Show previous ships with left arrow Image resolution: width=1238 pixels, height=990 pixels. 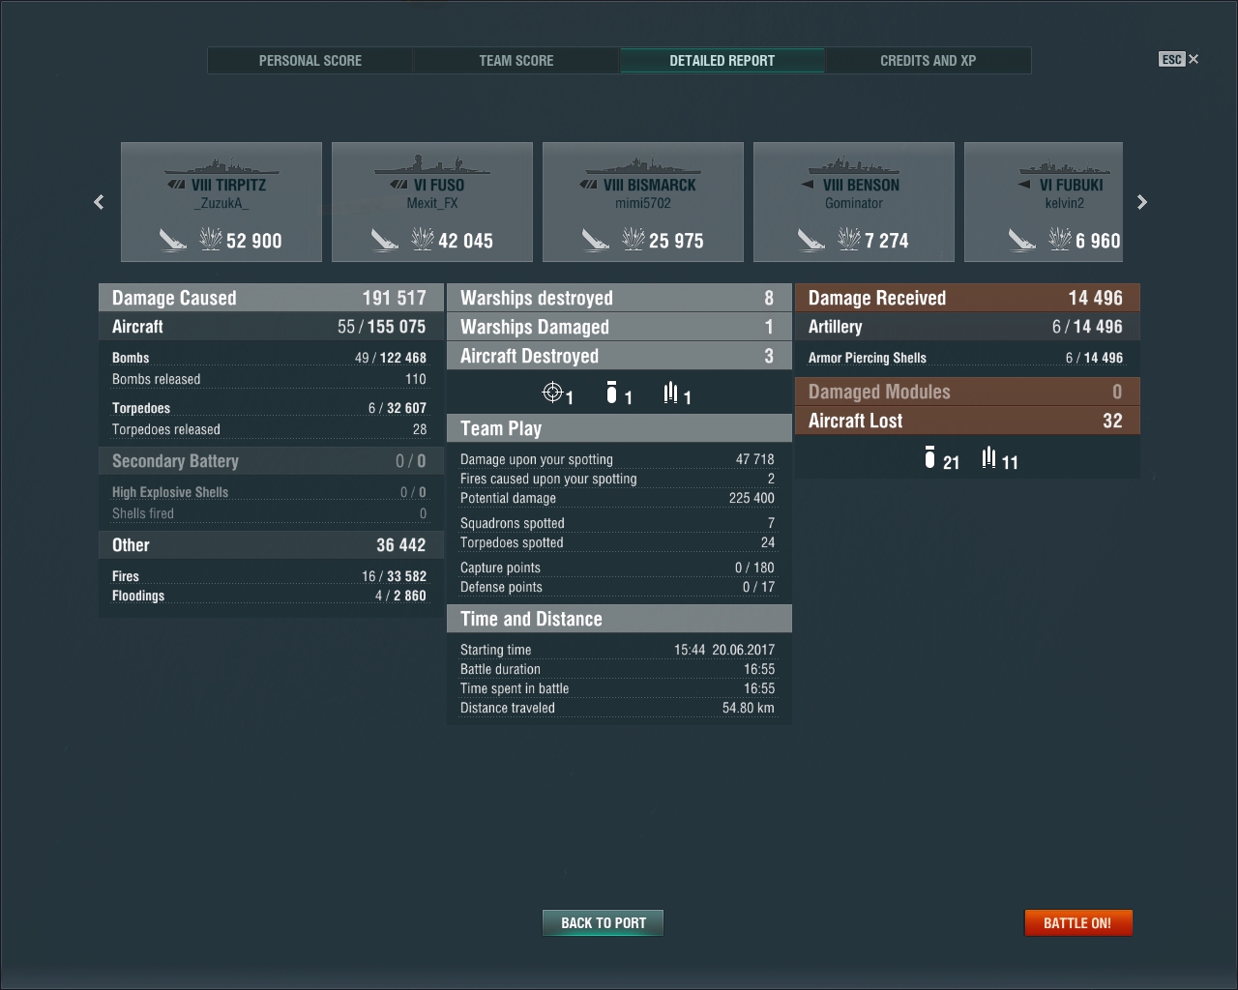(x=99, y=202)
